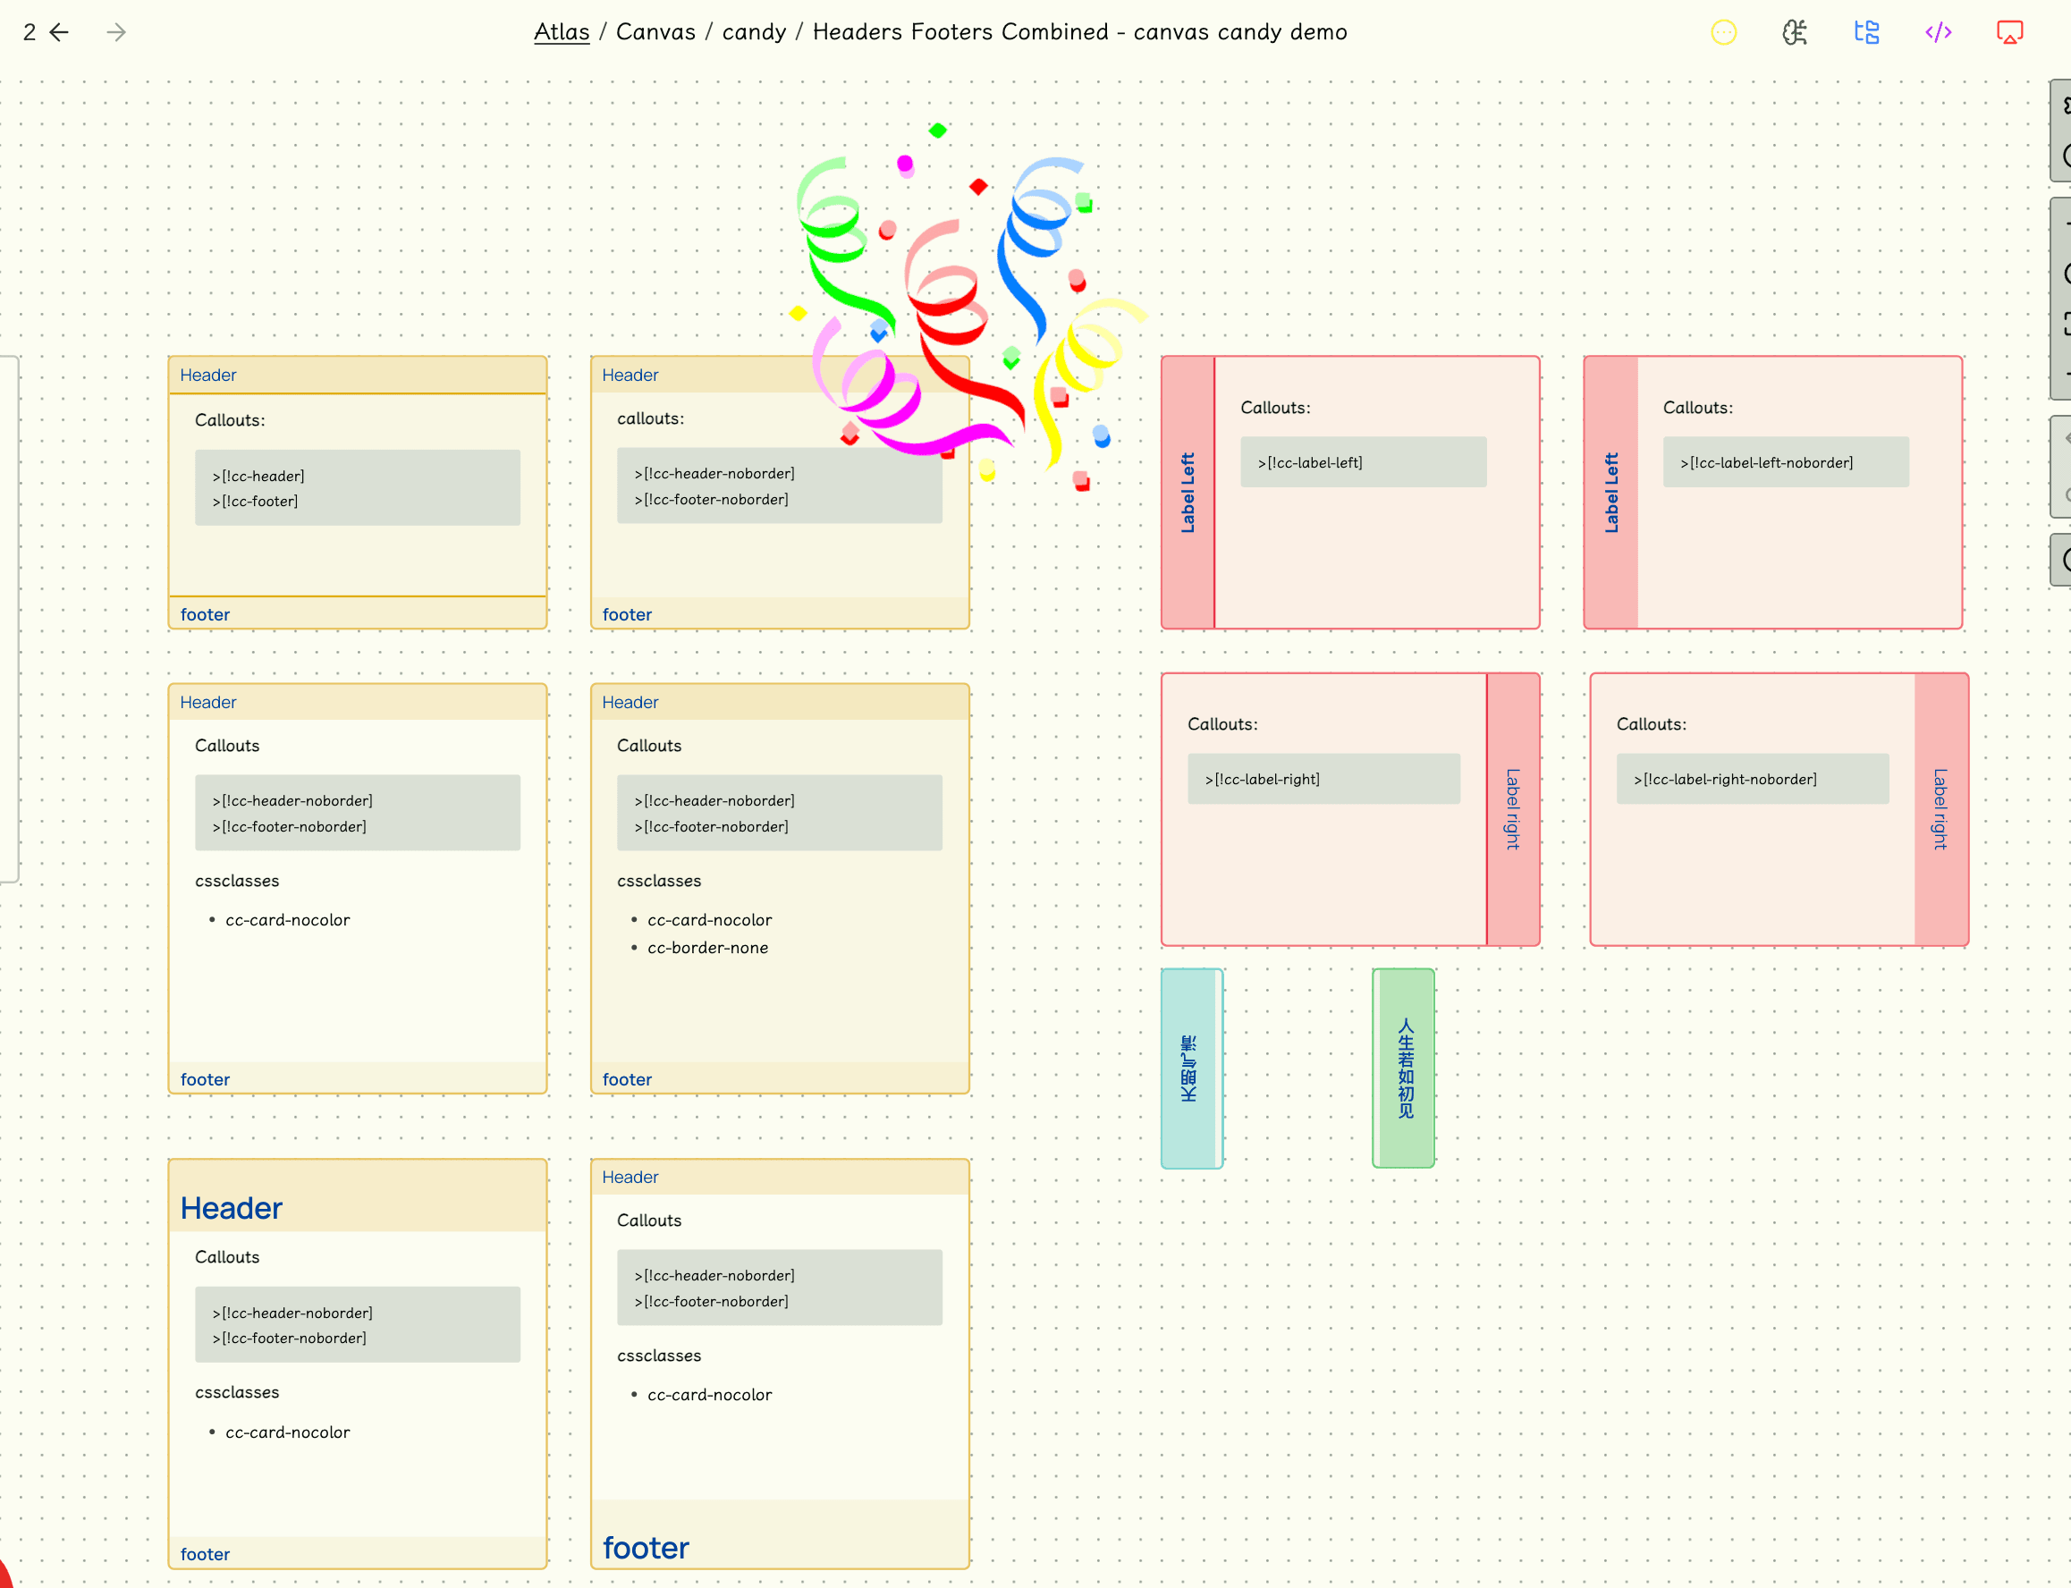Click the yellow more options icon
This screenshot has height=1588, width=2071.
pos(1723,33)
